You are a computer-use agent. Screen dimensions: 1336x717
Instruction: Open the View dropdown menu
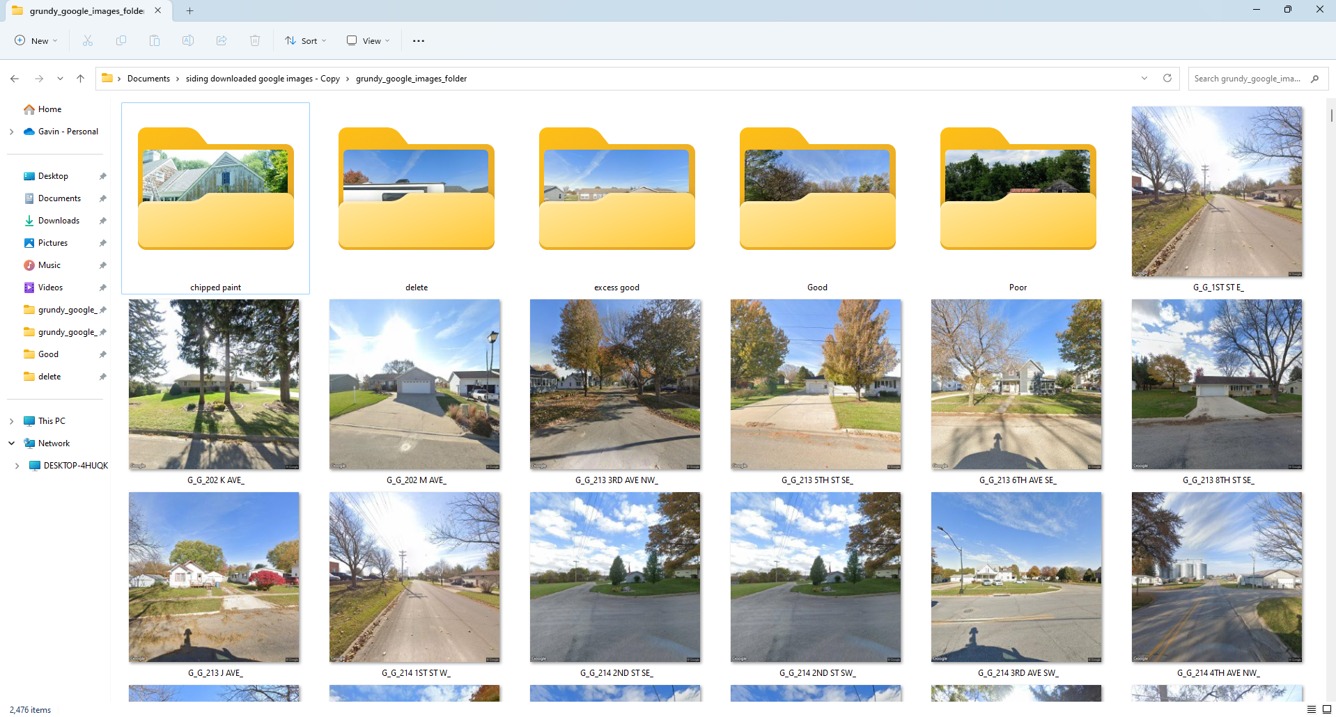click(368, 40)
